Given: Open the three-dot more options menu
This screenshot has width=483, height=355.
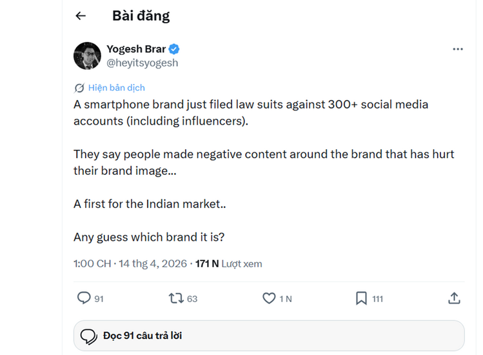Looking at the screenshot, I should point(457,49).
